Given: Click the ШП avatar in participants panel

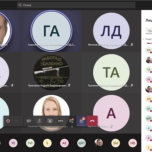Looking at the screenshot, I should pyautogui.click(x=149, y=118).
